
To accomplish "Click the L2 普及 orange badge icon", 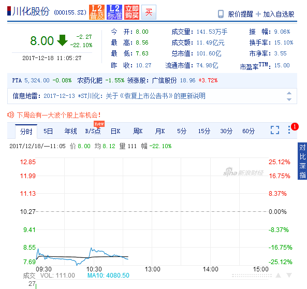I will [97, 12].
